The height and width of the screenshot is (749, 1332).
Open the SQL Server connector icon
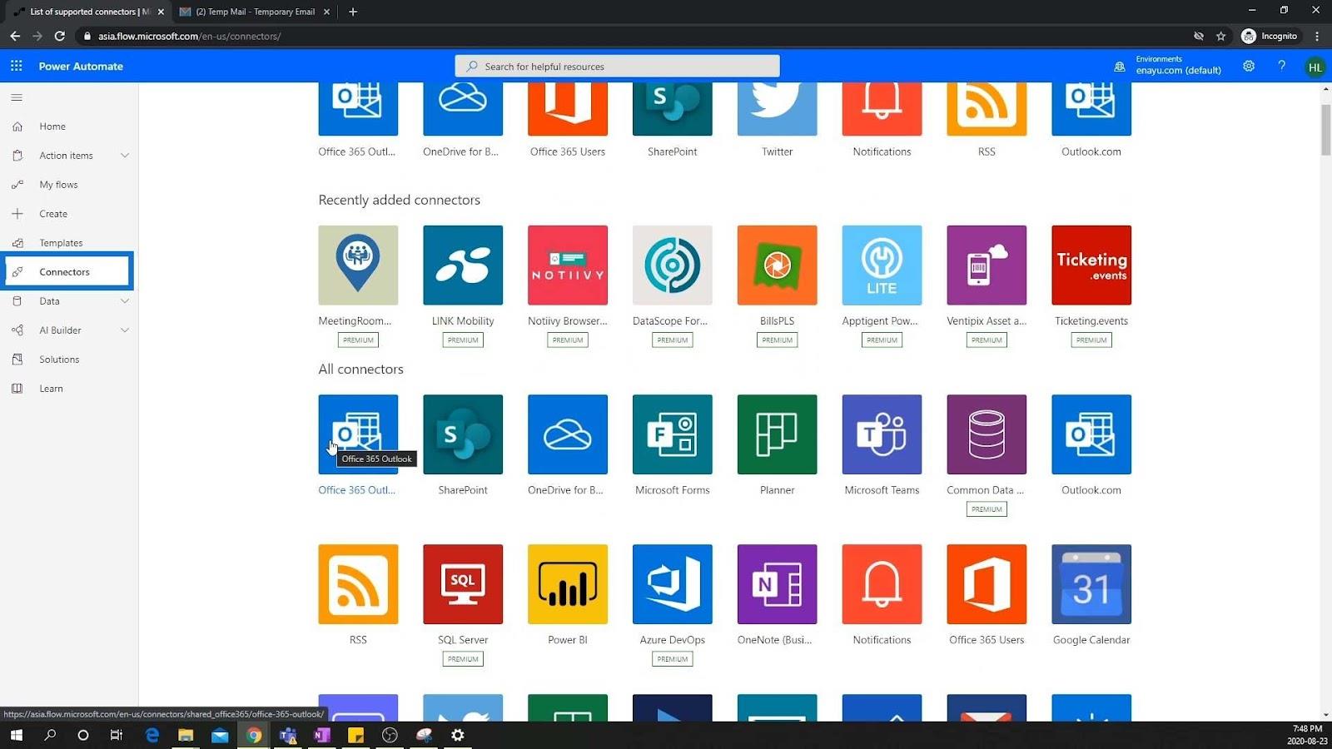click(463, 584)
